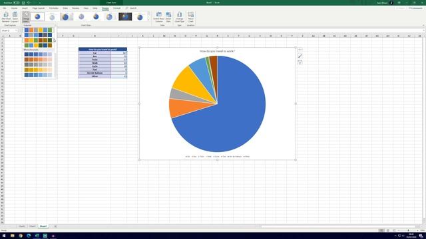426x239 pixels.
Task: Collapse the Change Colors dropdown button
Action: pos(25,17)
